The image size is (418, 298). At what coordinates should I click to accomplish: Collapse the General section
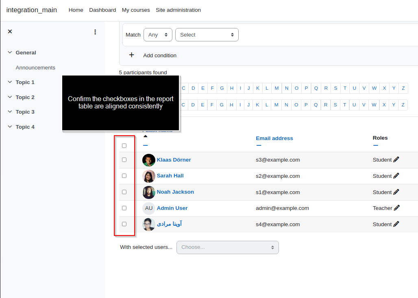pyautogui.click(x=10, y=52)
